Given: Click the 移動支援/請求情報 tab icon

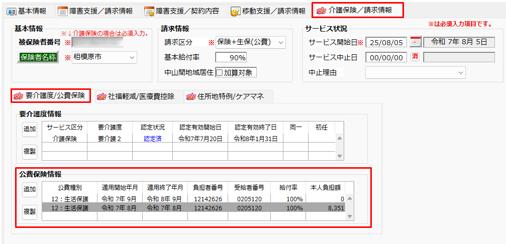Looking at the screenshot, I should pyautogui.click(x=235, y=12).
